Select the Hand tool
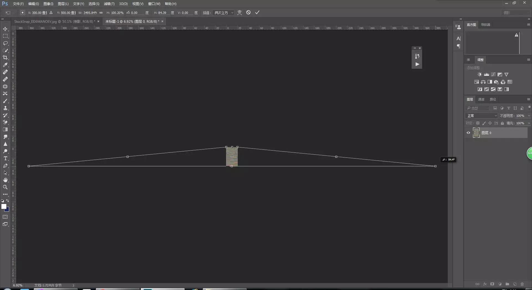This screenshot has height=290, width=532. 5,180
